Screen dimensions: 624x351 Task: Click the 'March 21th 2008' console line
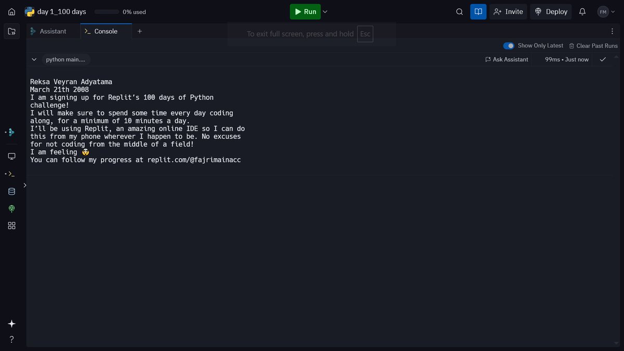(59, 89)
